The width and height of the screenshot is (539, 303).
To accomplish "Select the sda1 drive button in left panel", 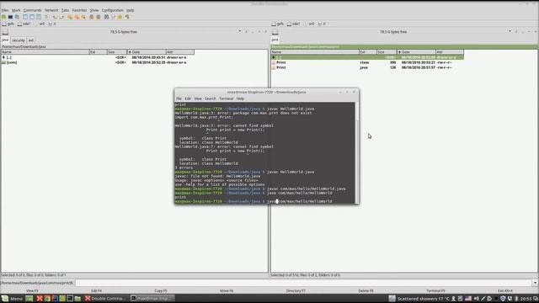I will coord(24,24).
